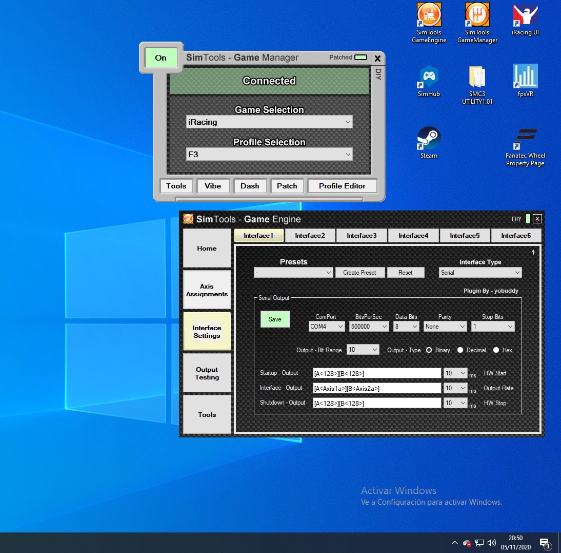Open the HW Stop ms dropdown

coord(455,403)
